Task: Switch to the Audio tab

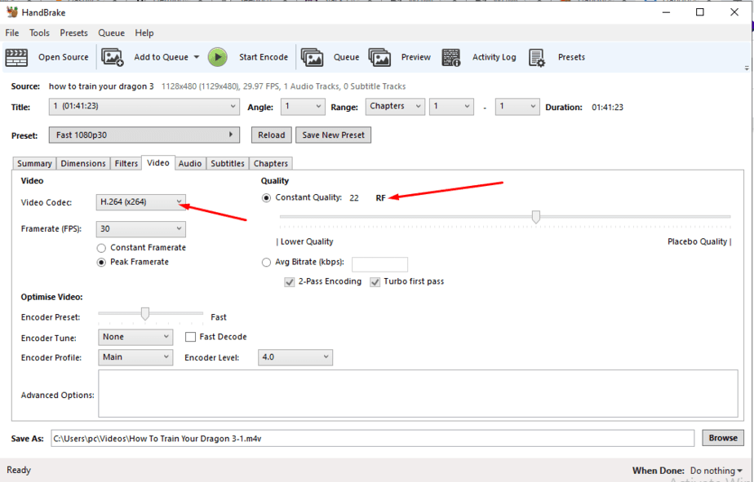Action: click(190, 164)
